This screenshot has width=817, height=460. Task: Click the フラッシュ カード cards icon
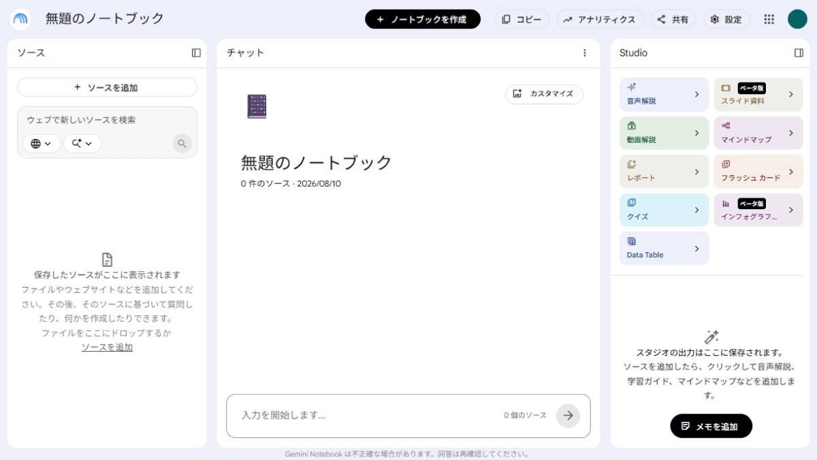pyautogui.click(x=726, y=164)
